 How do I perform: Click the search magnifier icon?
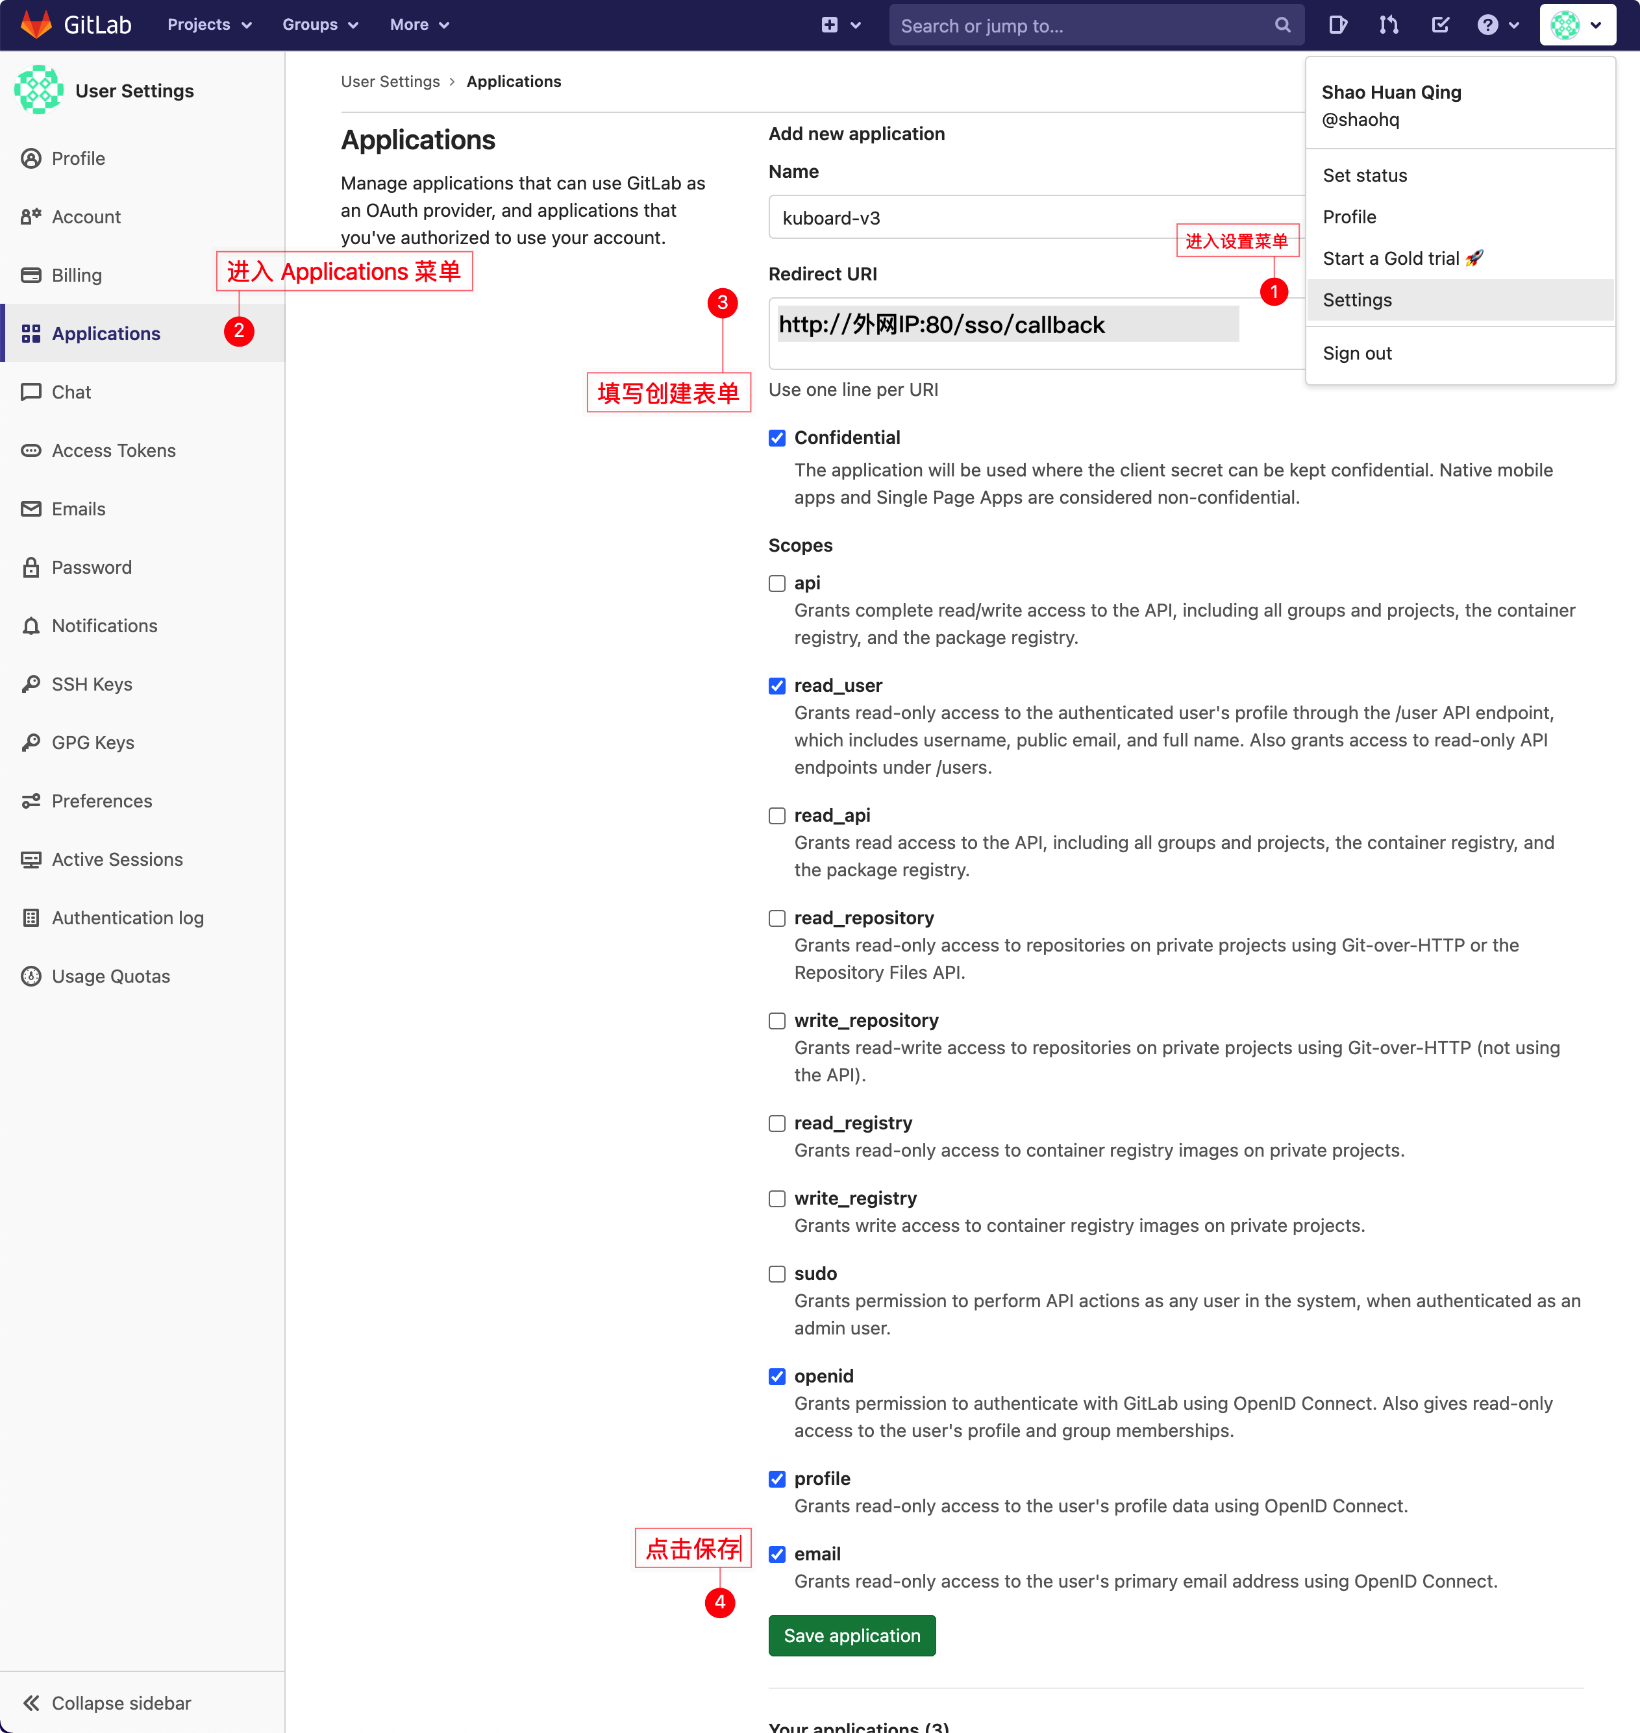1282,25
